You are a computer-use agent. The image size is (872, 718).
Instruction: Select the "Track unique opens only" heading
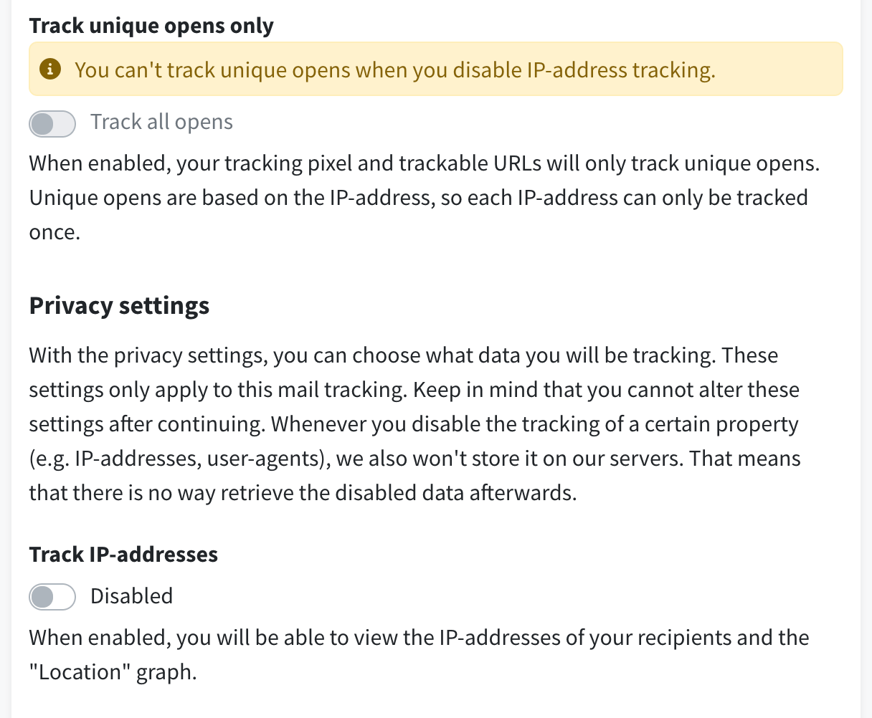151,27
